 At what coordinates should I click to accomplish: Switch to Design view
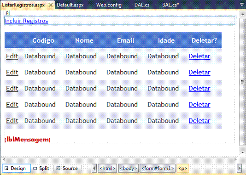16,168
